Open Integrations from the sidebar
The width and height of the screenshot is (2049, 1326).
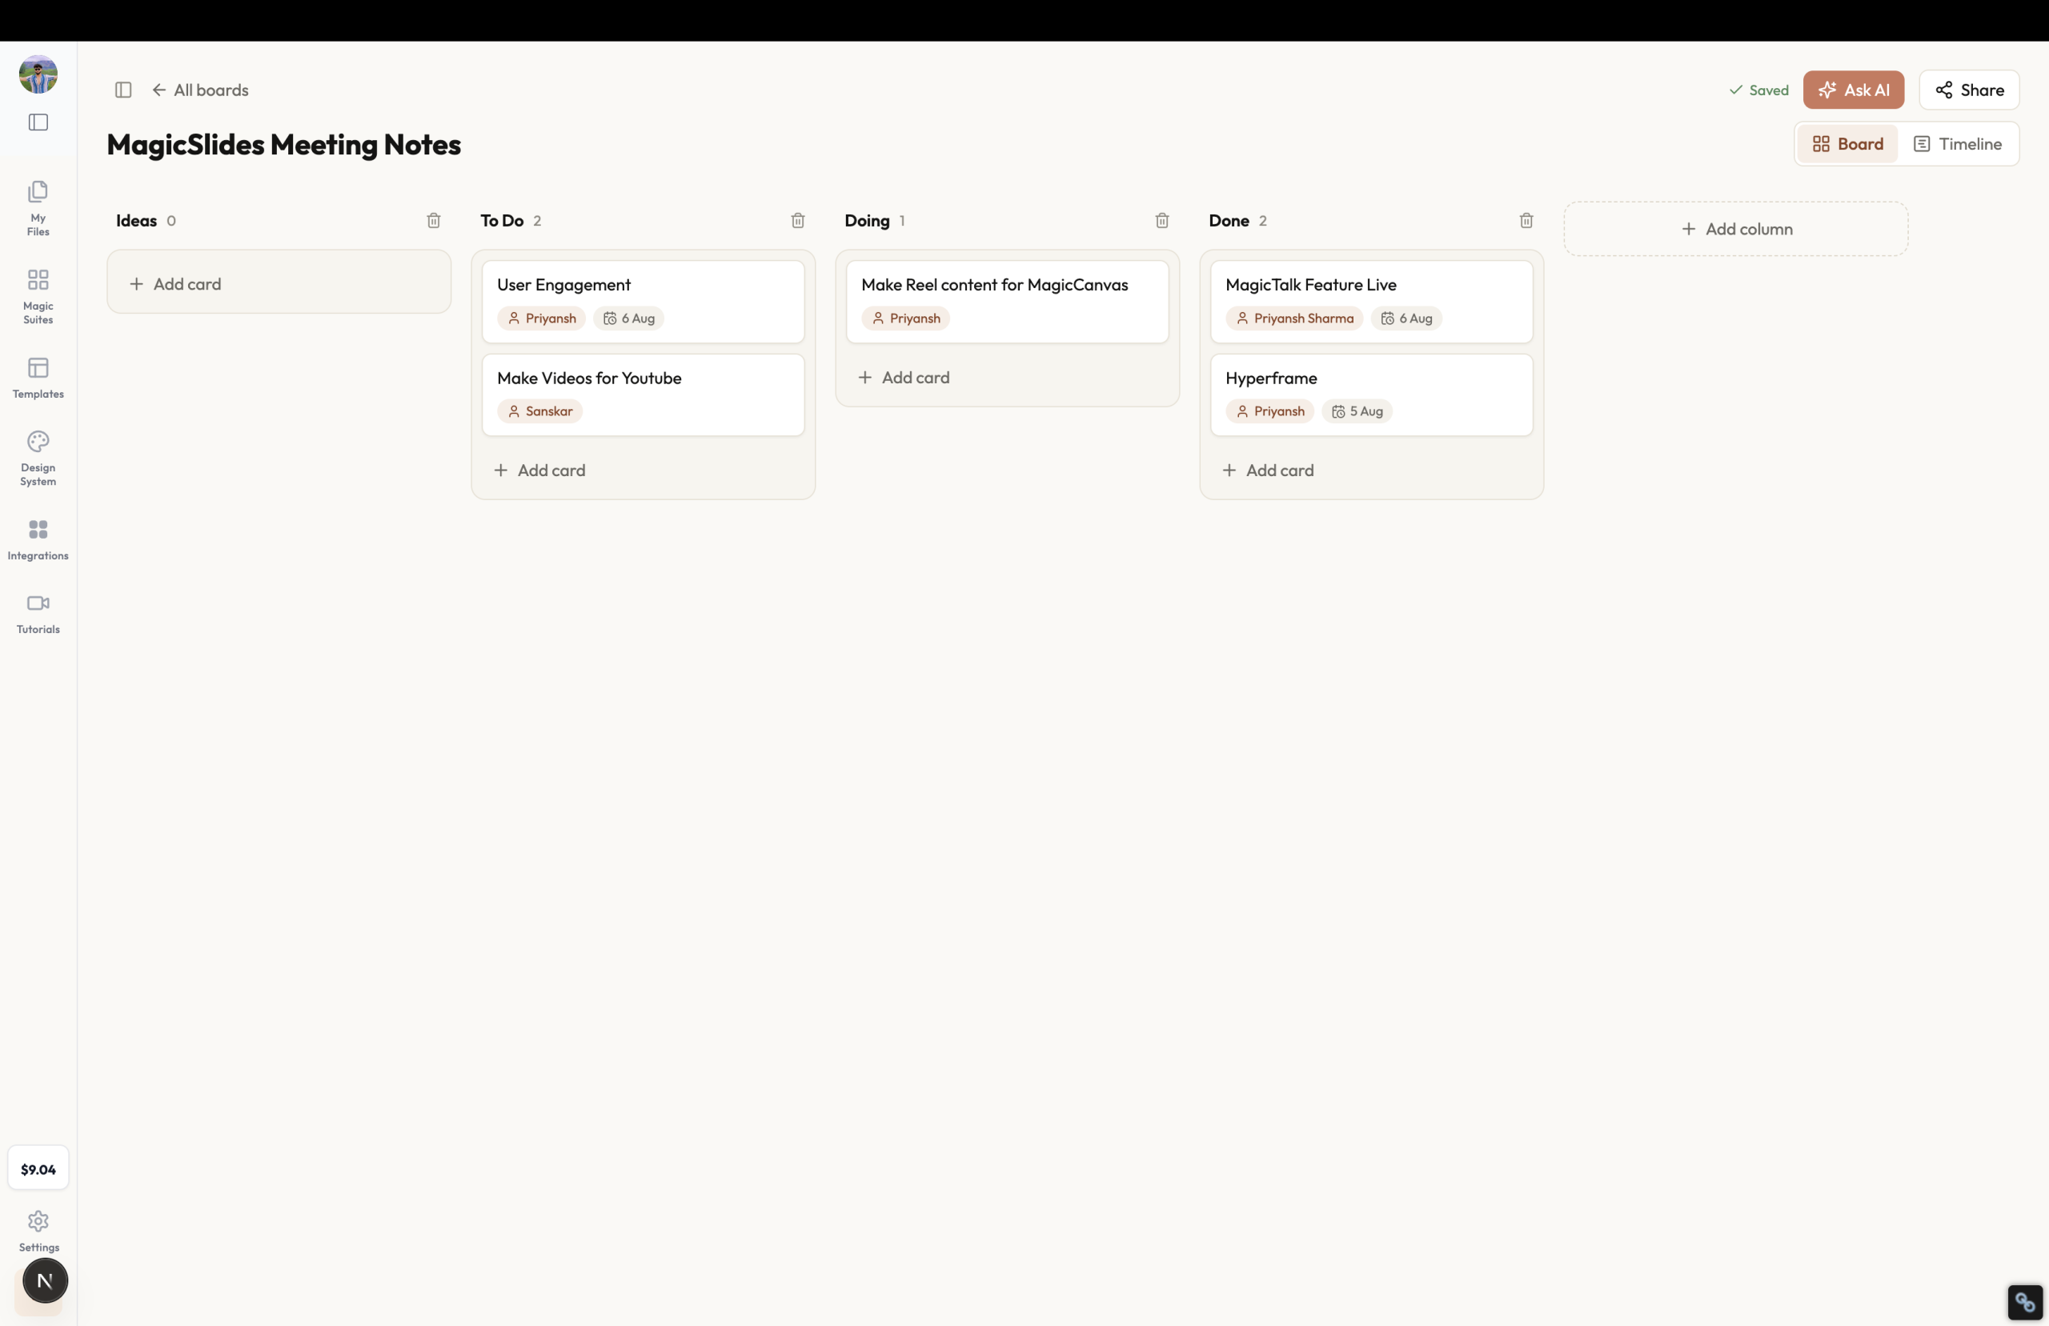click(x=38, y=539)
